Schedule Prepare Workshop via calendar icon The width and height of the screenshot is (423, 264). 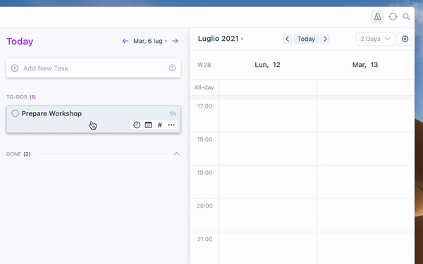pyautogui.click(x=148, y=125)
